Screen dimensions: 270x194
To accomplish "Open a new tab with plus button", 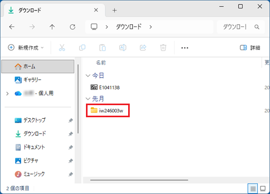I will click(x=114, y=11).
